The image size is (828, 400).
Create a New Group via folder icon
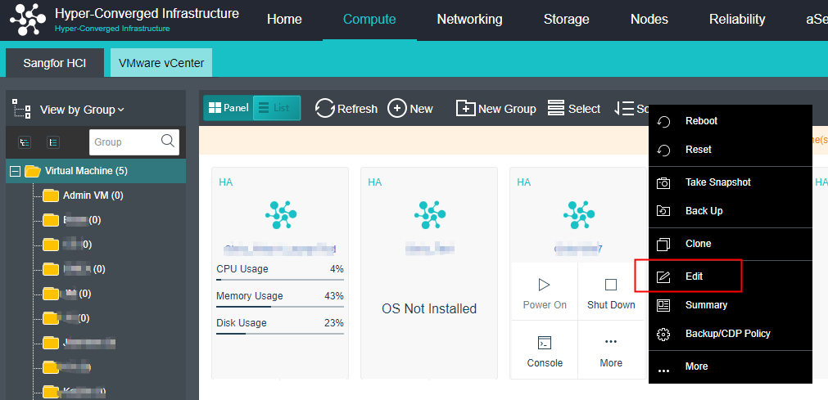coord(465,109)
